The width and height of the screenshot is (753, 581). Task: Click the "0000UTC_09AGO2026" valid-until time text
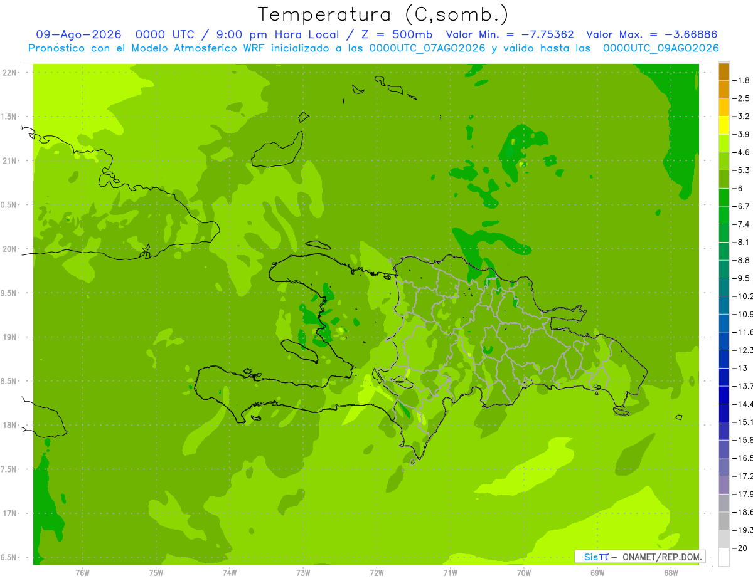coord(661,48)
